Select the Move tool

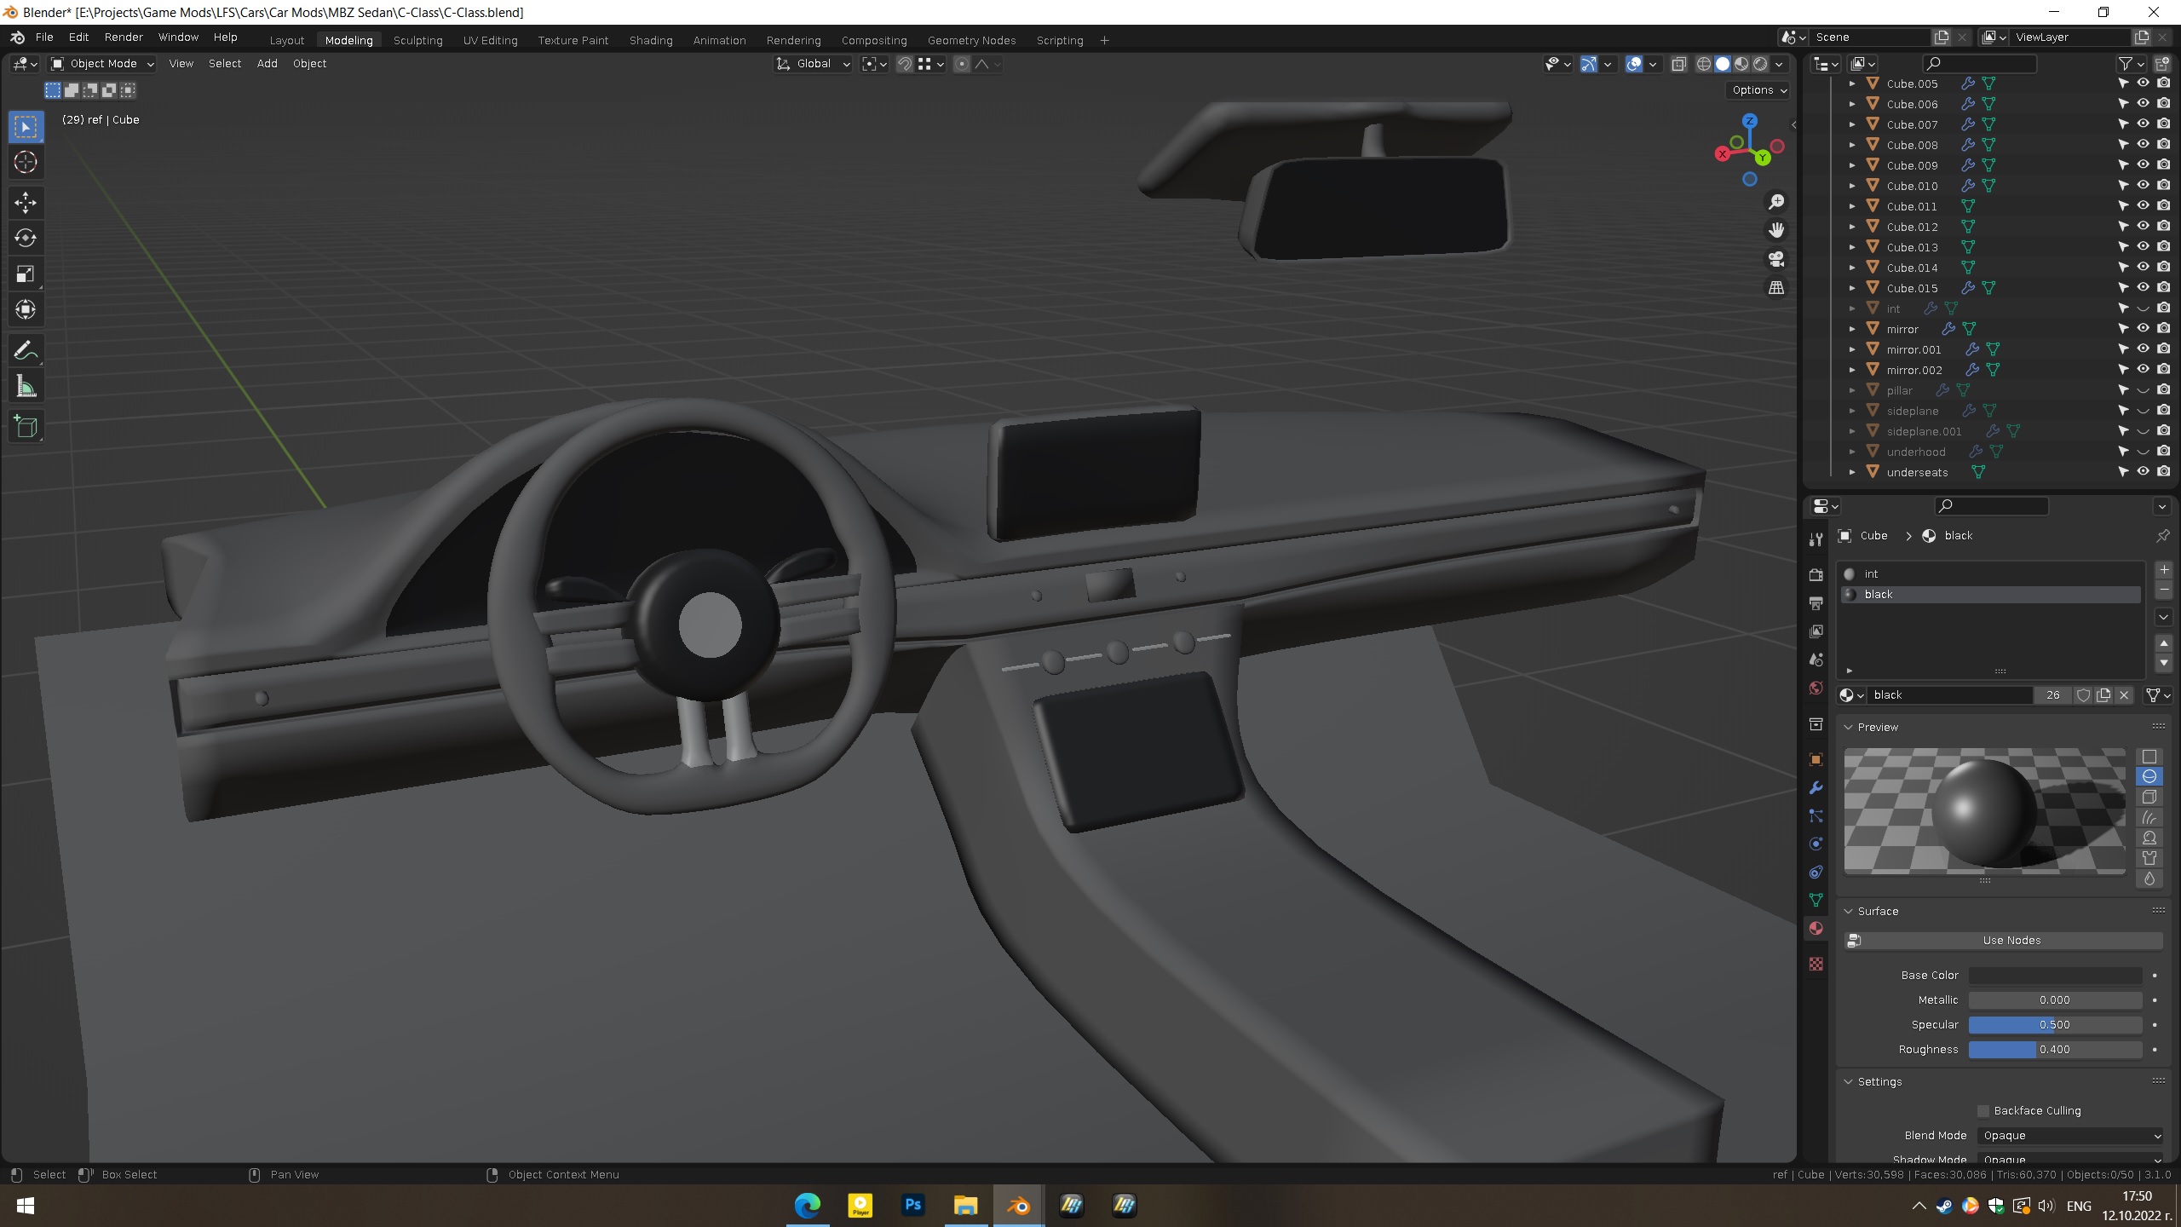point(26,202)
